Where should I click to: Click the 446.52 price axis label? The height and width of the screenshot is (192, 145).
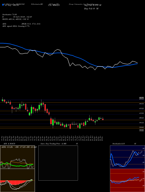(142, 104)
